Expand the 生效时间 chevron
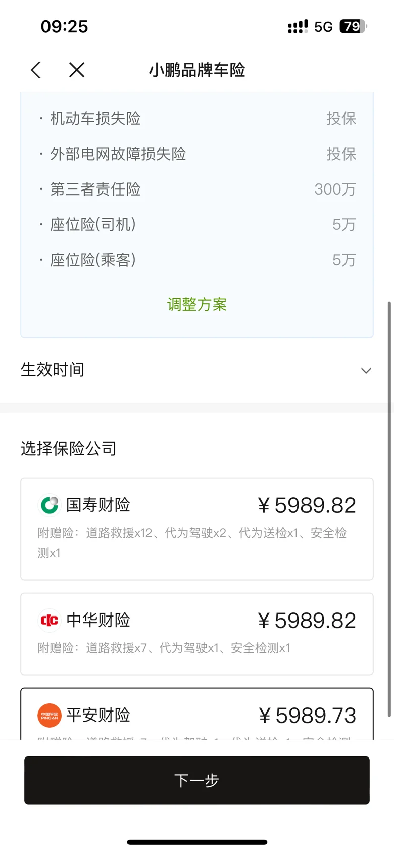 pos(366,370)
